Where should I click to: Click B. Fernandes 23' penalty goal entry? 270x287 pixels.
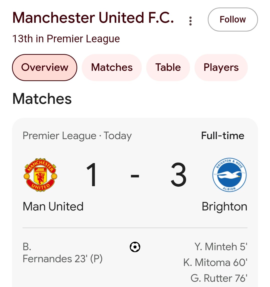coord(62,253)
